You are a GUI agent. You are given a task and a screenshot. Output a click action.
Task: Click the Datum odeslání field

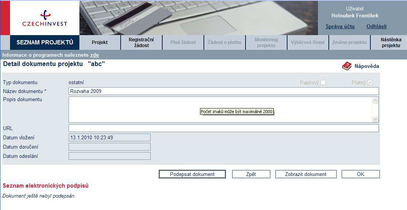click(109, 156)
